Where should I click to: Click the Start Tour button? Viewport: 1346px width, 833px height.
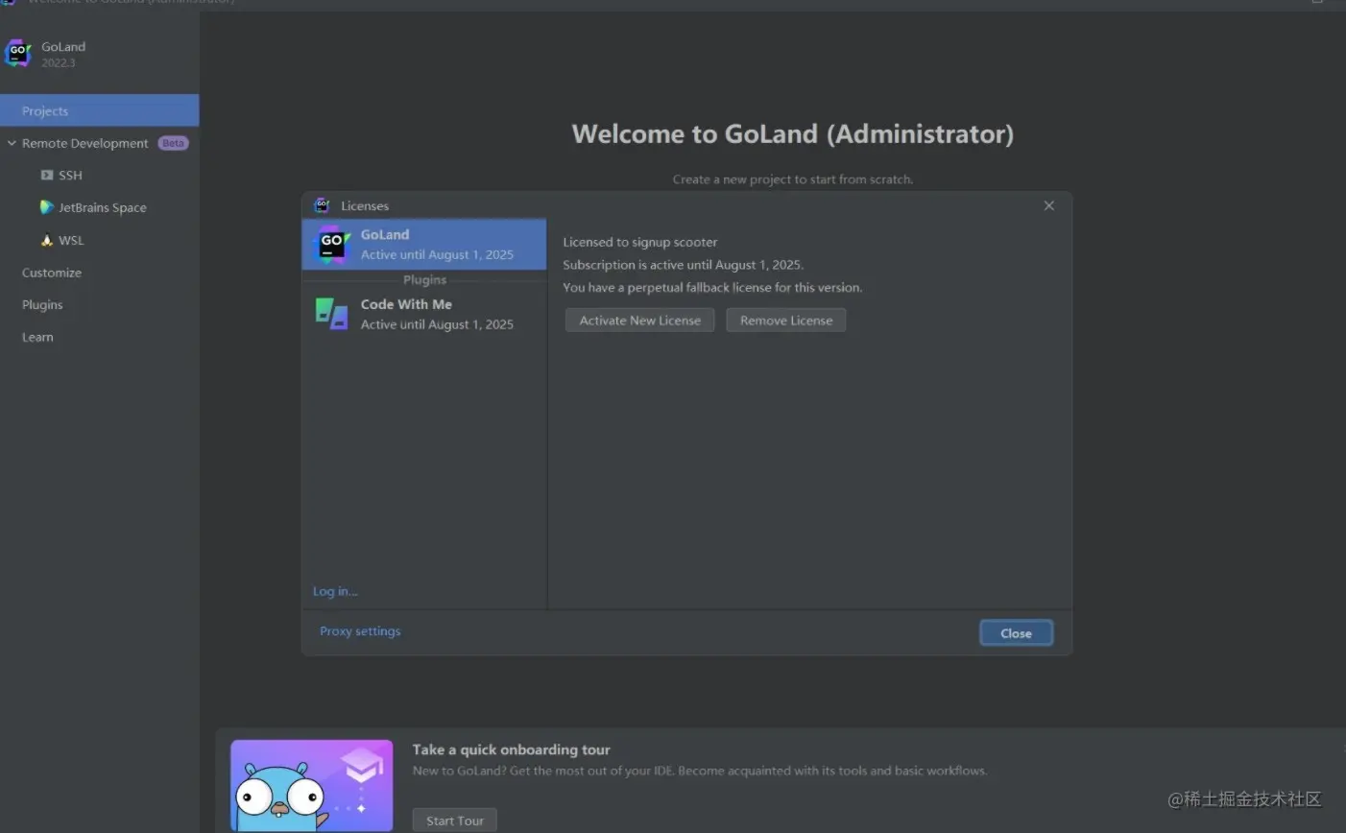[x=455, y=821]
